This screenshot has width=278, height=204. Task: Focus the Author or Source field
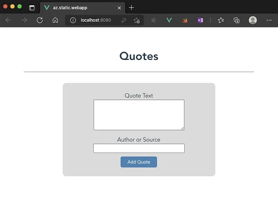(139, 148)
